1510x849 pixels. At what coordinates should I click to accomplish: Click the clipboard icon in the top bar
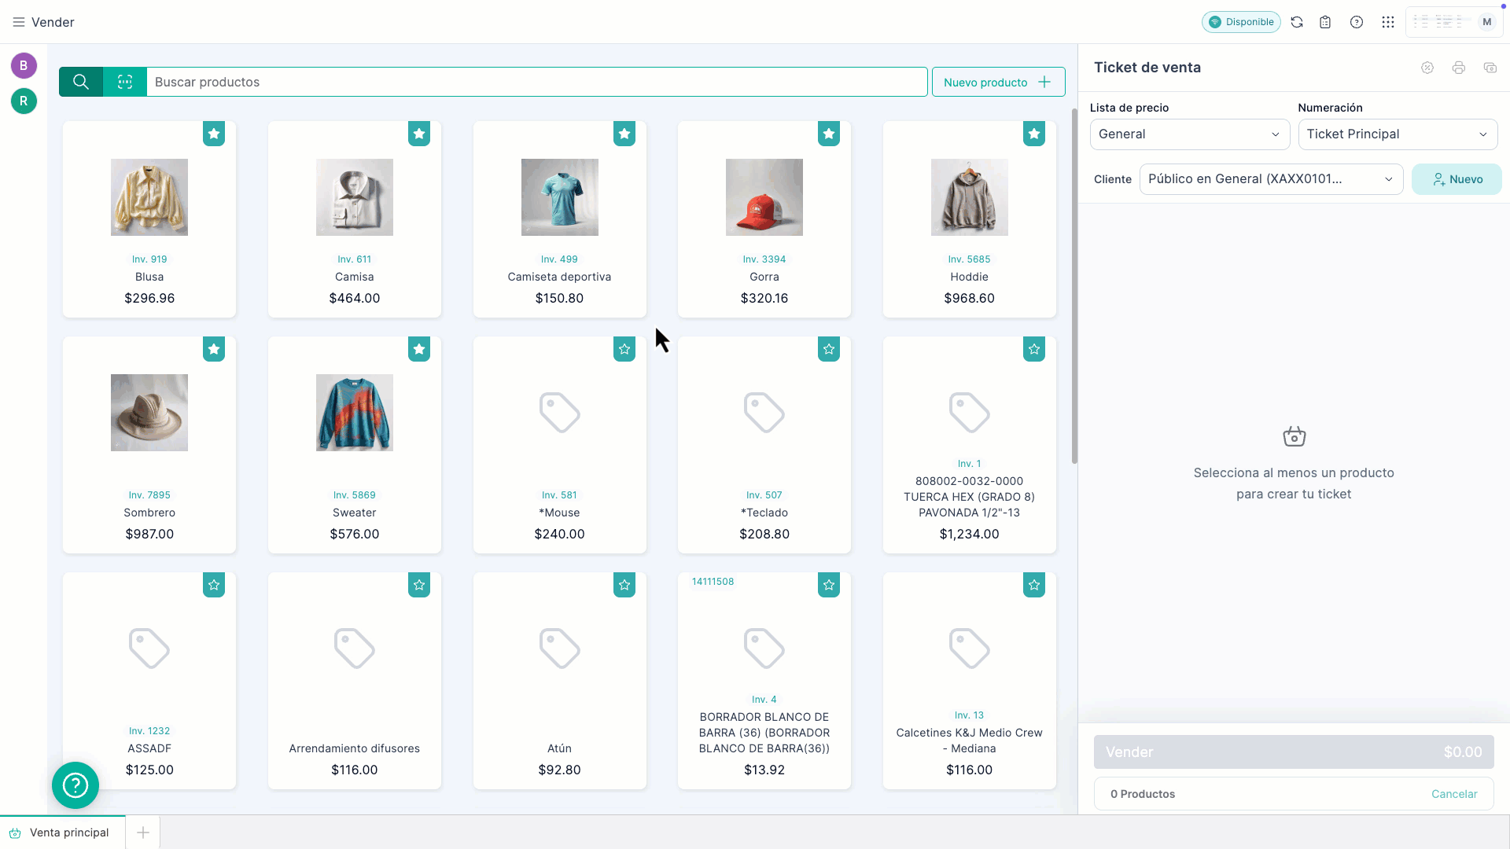click(1325, 22)
